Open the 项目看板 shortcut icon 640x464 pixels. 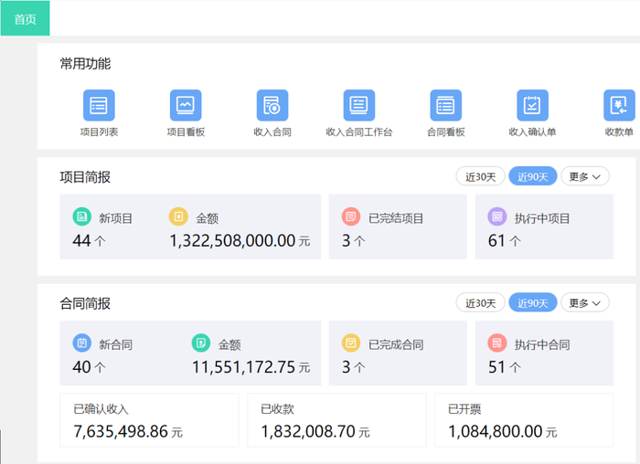click(x=186, y=105)
